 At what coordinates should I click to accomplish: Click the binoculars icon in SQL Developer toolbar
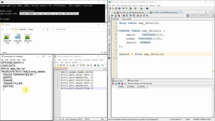tap(147, 8)
